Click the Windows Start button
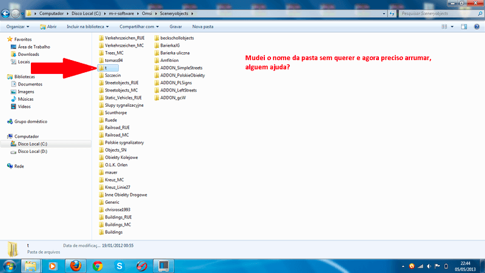Image resolution: width=485 pixels, height=273 pixels. (9, 265)
